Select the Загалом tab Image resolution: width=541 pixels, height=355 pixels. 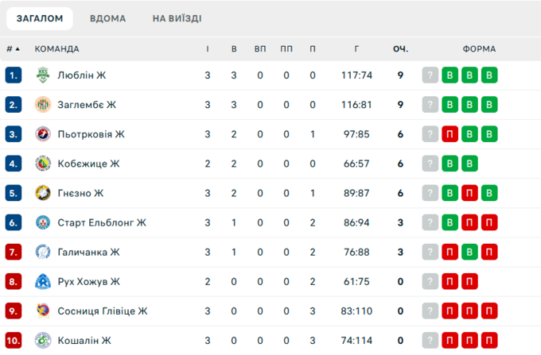tap(40, 18)
